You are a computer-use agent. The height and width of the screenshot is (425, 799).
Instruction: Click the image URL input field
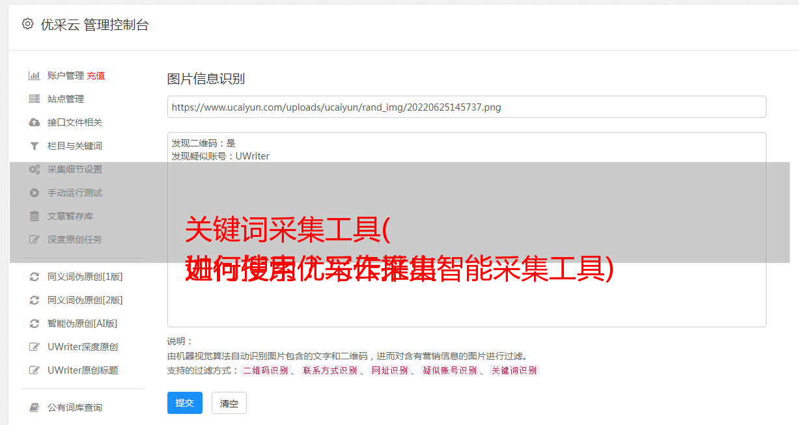click(x=466, y=107)
